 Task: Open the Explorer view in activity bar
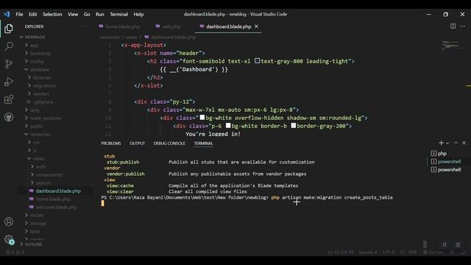pyautogui.click(x=9, y=29)
